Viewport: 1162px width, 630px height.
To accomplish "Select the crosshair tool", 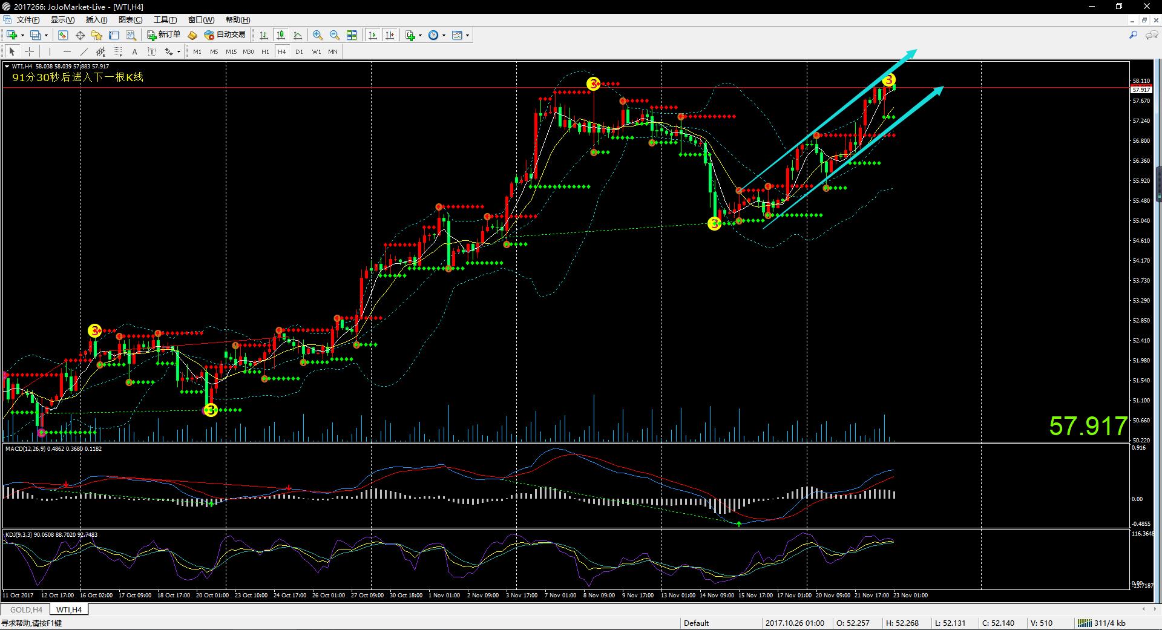I will pos(29,51).
